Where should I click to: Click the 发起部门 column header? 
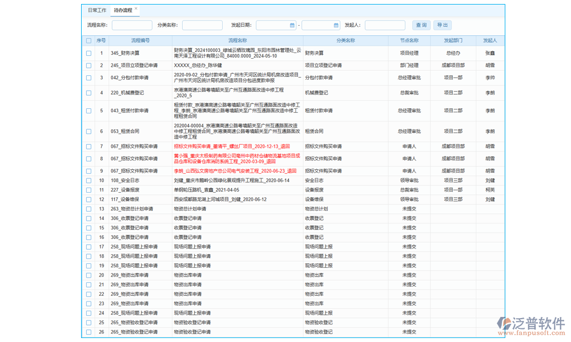tap(453, 40)
